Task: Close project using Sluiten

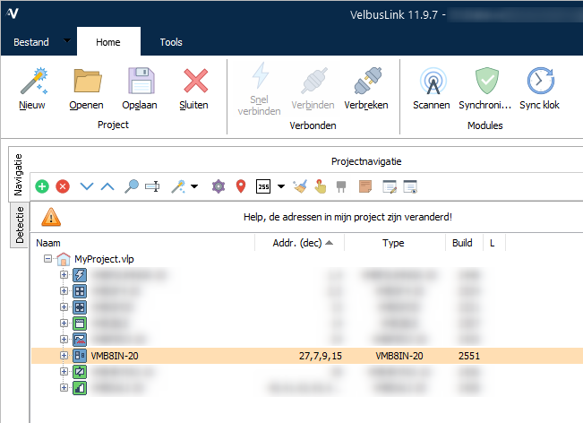Action: pos(194,89)
